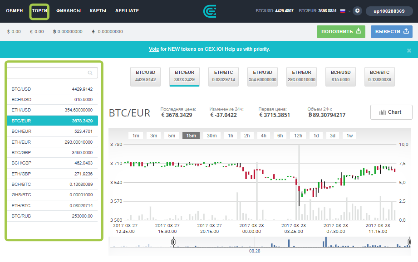This screenshot has width=418, height=262.
Task: Open the КАРТЫ menu
Action: tap(98, 11)
